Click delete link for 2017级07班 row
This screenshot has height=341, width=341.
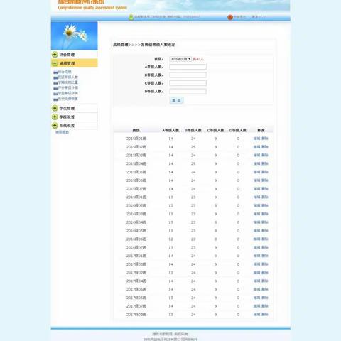(265, 306)
